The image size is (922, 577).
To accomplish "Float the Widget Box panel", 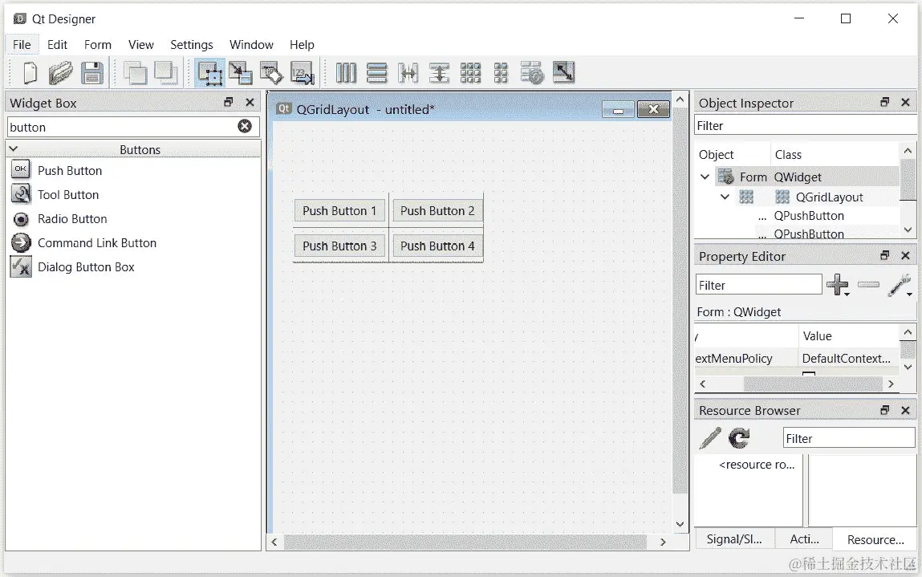I will [229, 103].
